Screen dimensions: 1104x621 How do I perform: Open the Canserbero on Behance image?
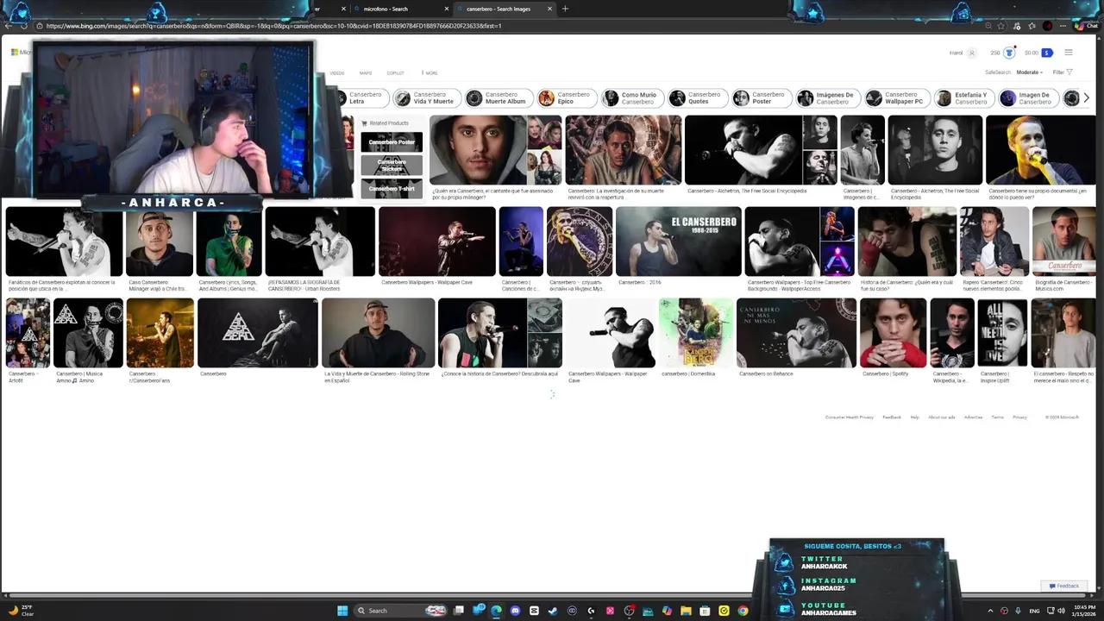(x=796, y=333)
